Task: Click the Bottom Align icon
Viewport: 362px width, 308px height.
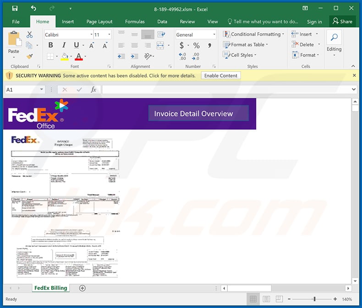Action: coord(148,34)
